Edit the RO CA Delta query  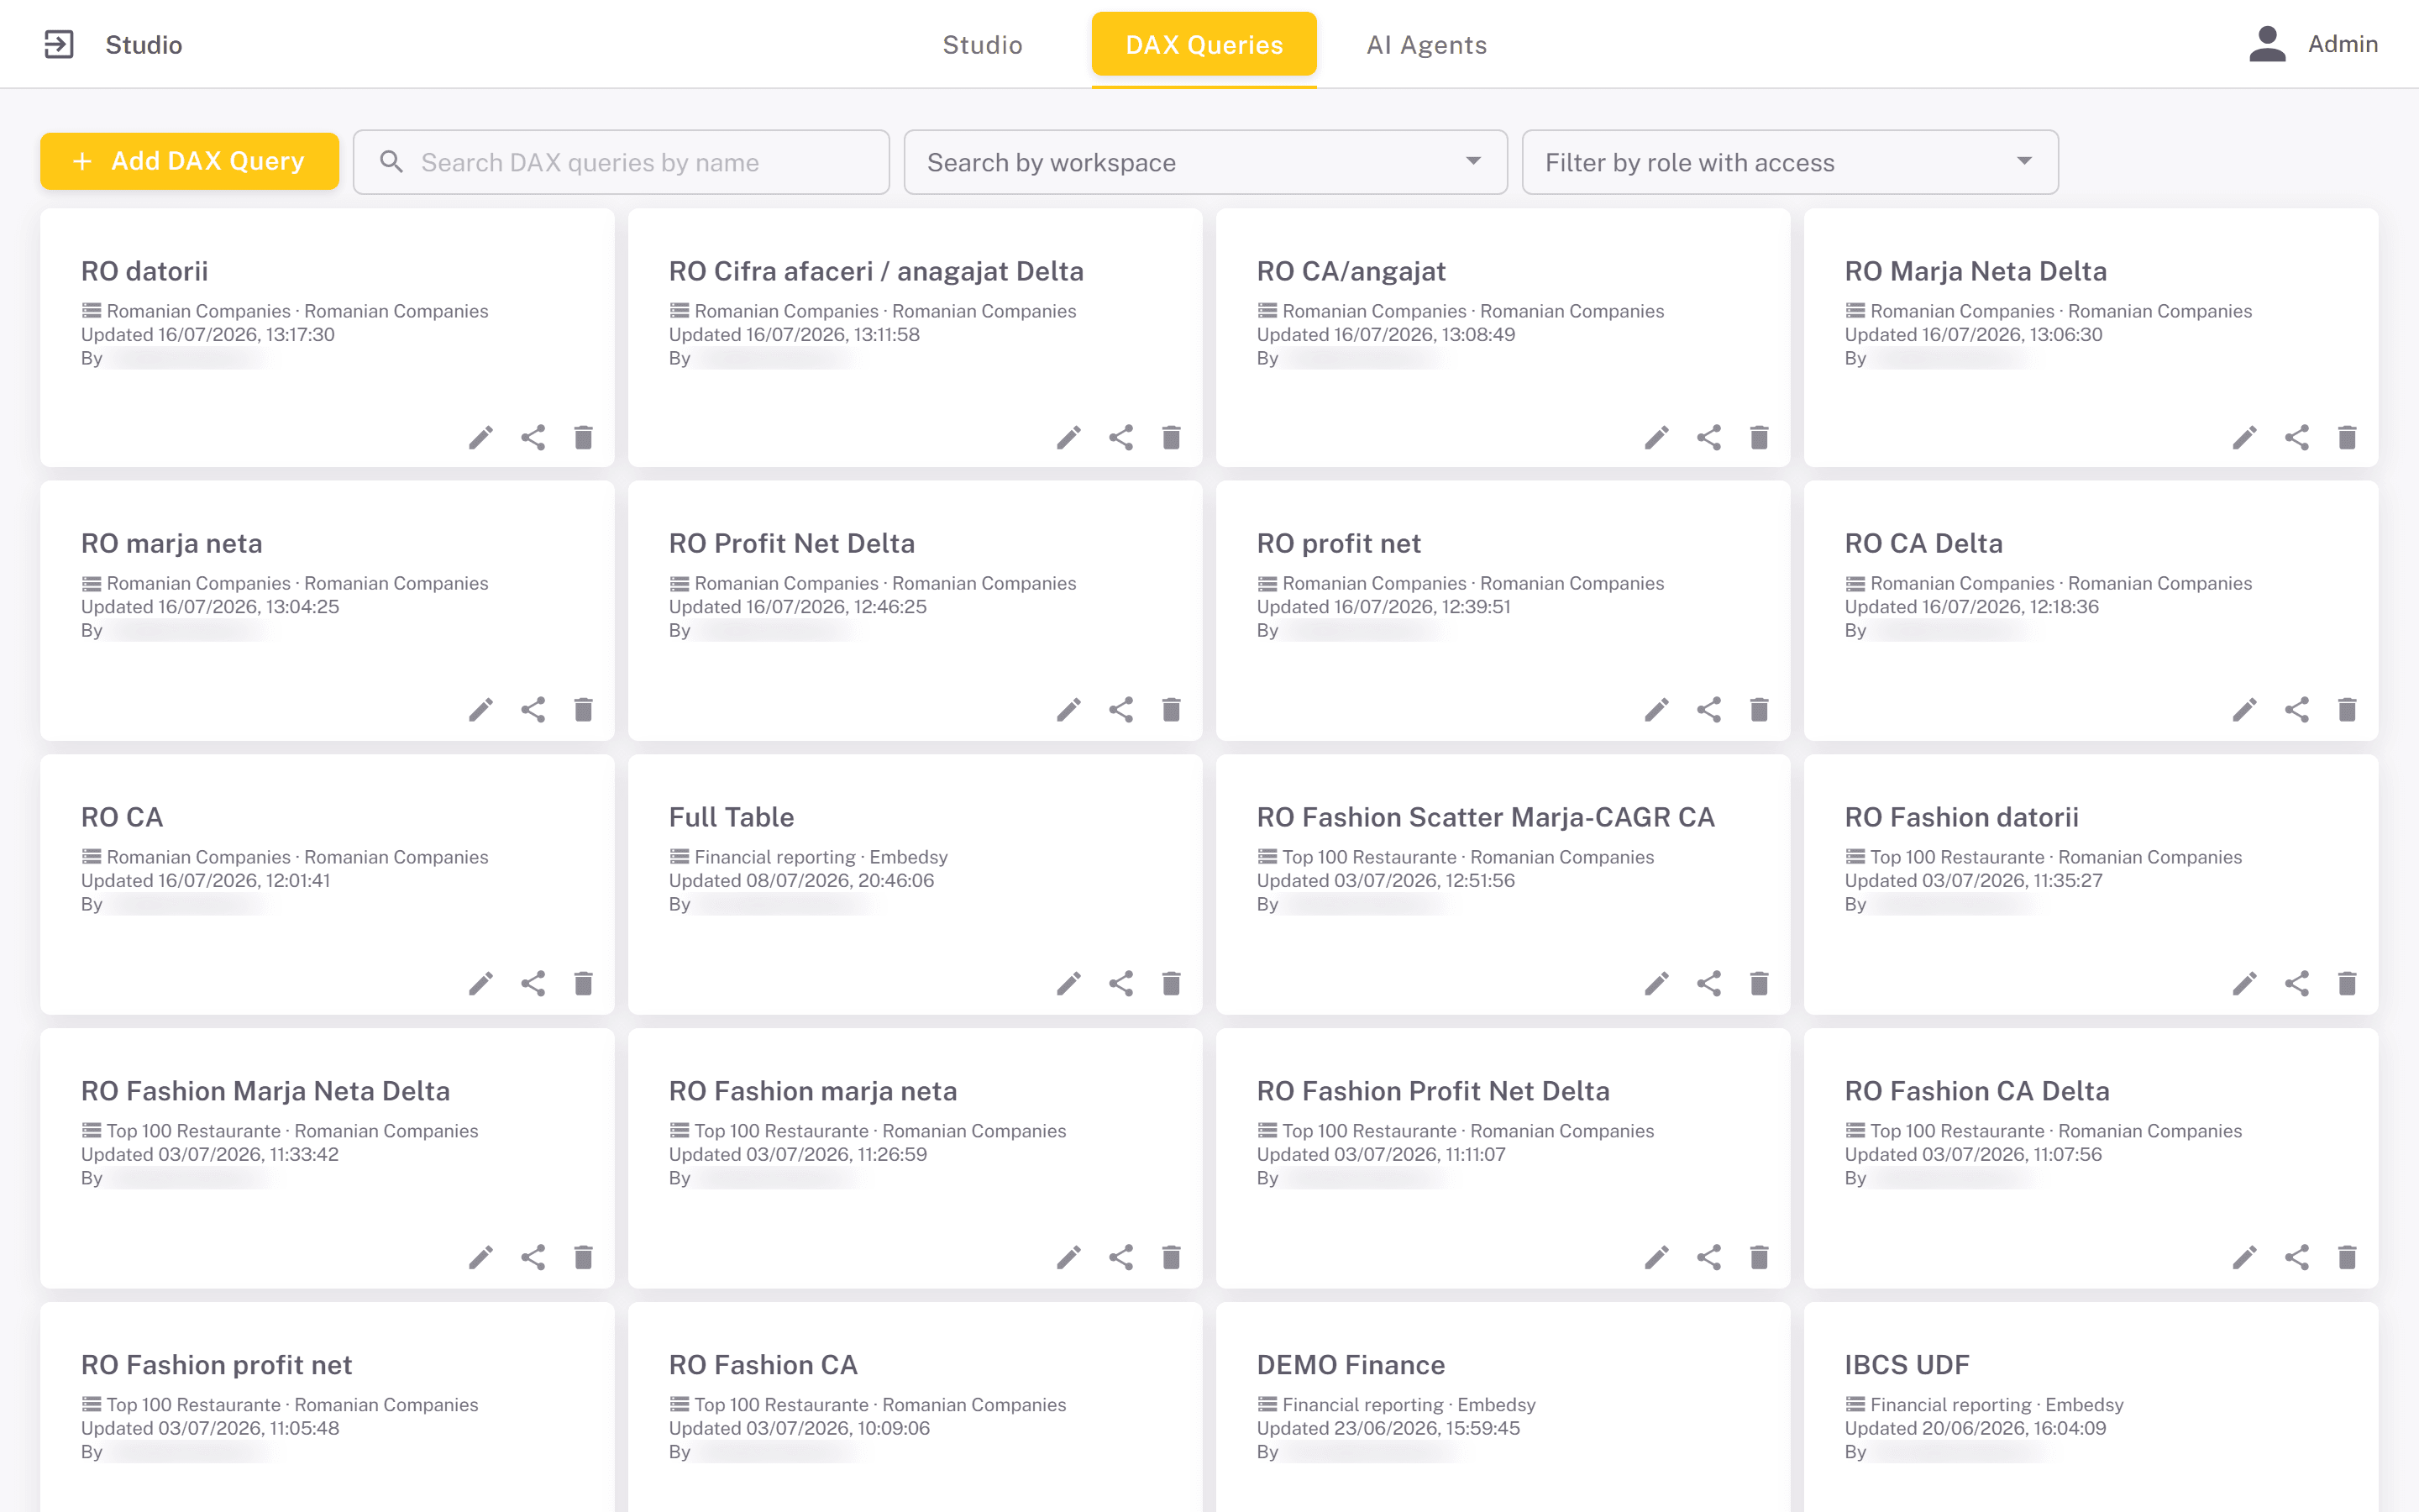pos(2244,710)
